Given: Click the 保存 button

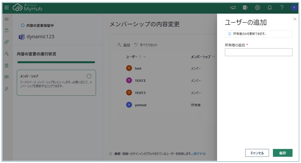Looking at the screenshot, I should [283, 153].
